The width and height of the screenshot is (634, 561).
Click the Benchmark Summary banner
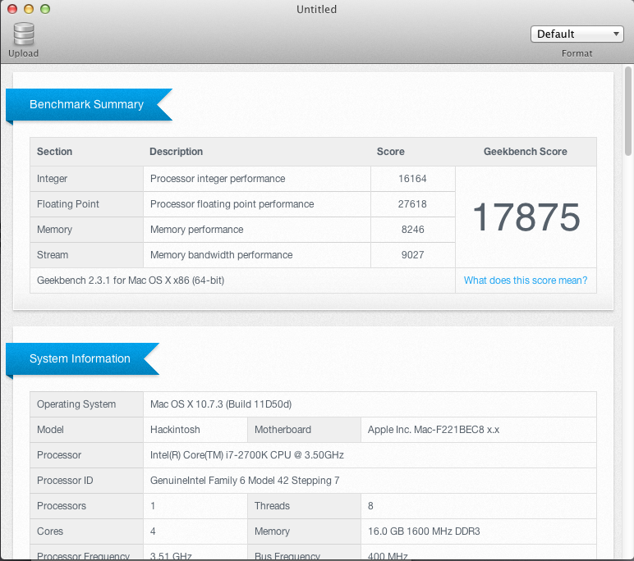coord(89,105)
